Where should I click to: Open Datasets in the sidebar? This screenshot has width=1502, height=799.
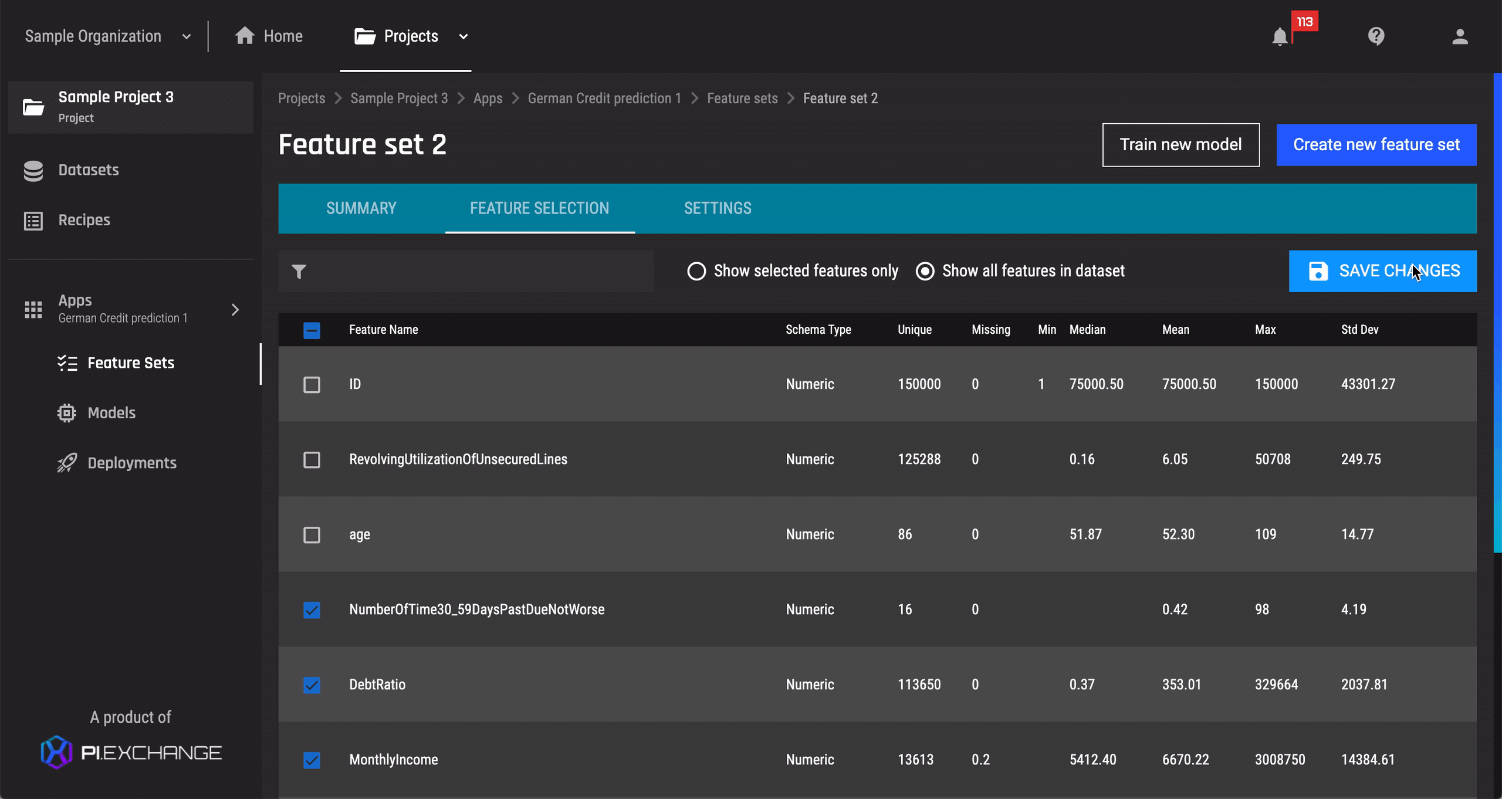[x=89, y=170]
